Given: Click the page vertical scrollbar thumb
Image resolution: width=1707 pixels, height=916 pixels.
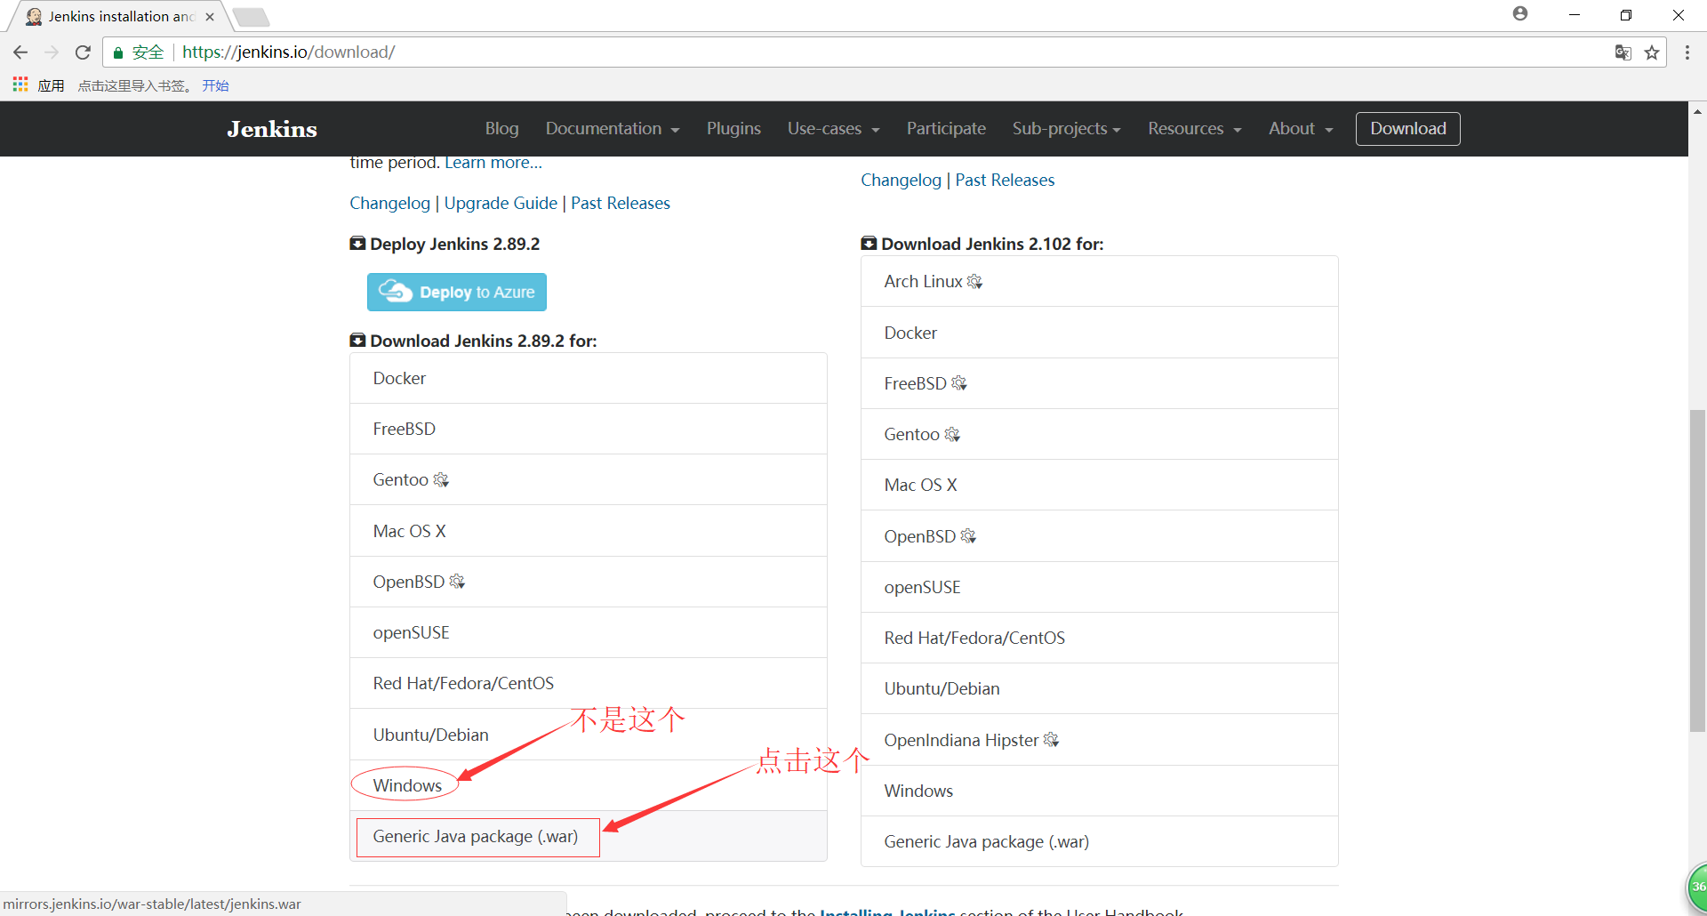Looking at the screenshot, I should click(x=1697, y=571).
